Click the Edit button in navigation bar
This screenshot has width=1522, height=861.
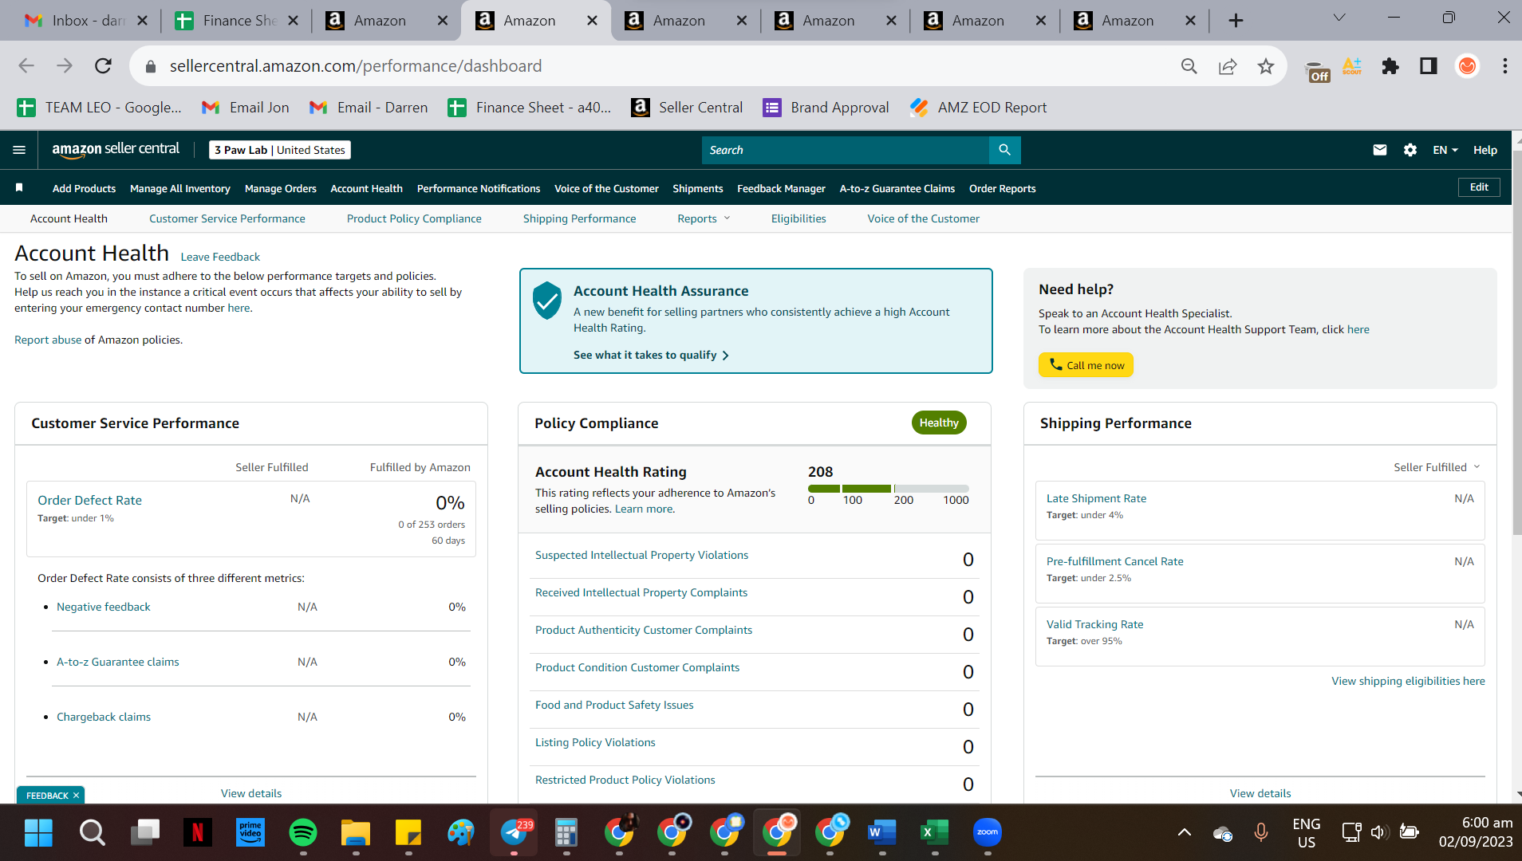point(1479,187)
